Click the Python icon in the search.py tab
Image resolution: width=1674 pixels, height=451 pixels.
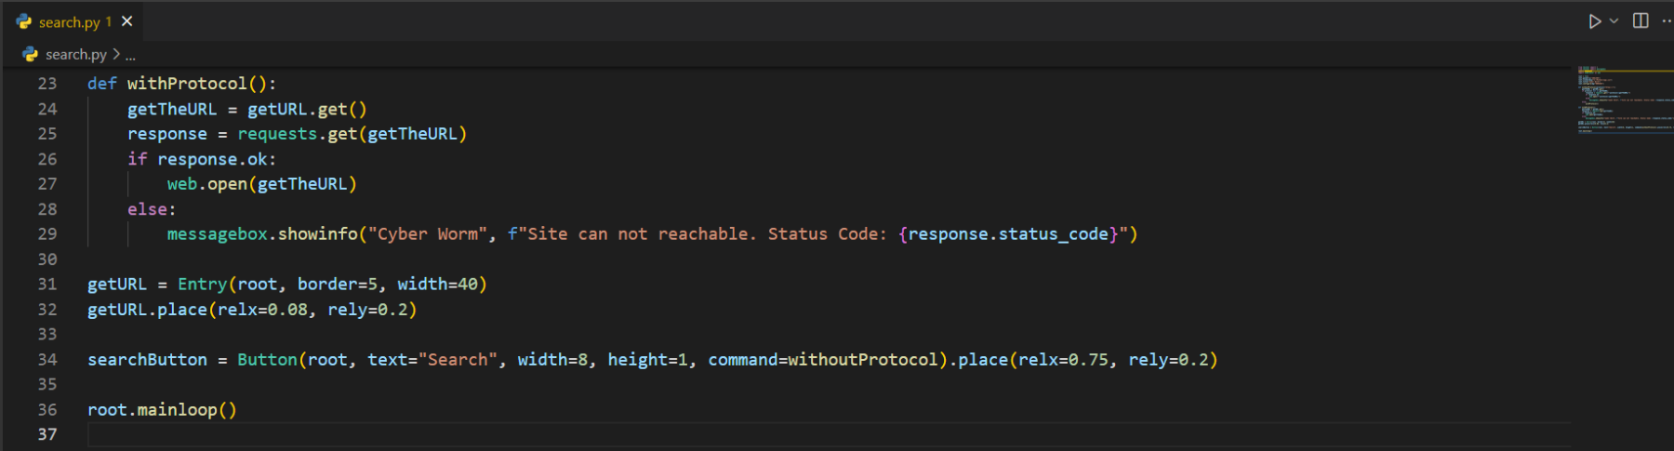(24, 21)
